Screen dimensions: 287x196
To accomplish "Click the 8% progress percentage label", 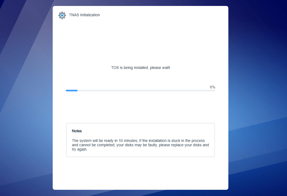I will pyautogui.click(x=212, y=87).
